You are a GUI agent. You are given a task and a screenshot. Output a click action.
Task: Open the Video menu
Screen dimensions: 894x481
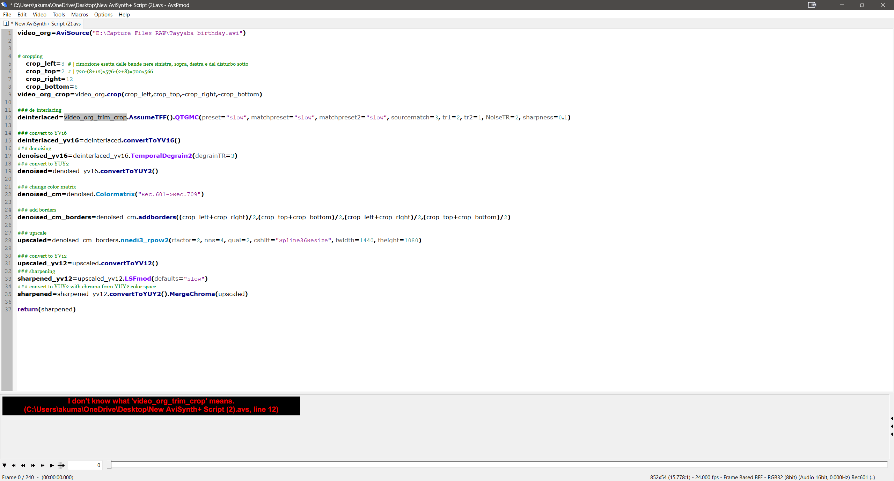coord(39,15)
